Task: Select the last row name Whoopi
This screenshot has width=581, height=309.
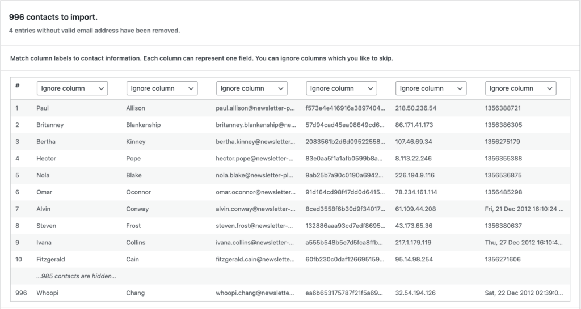Action: tap(47, 293)
